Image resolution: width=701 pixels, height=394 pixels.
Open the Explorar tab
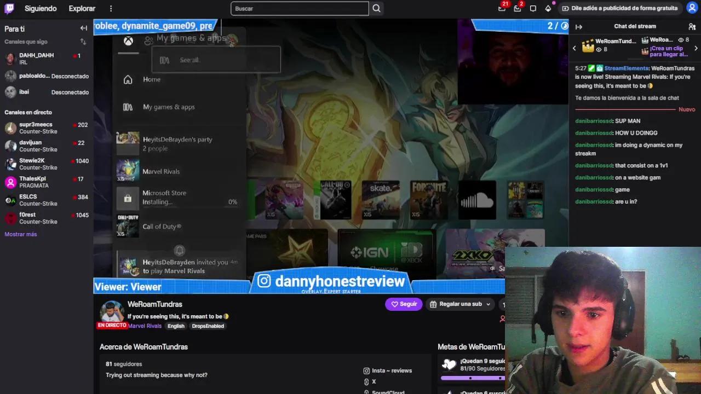82,9
